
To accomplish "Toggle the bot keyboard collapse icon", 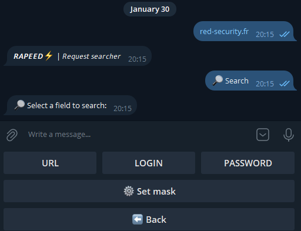I will coord(263,135).
